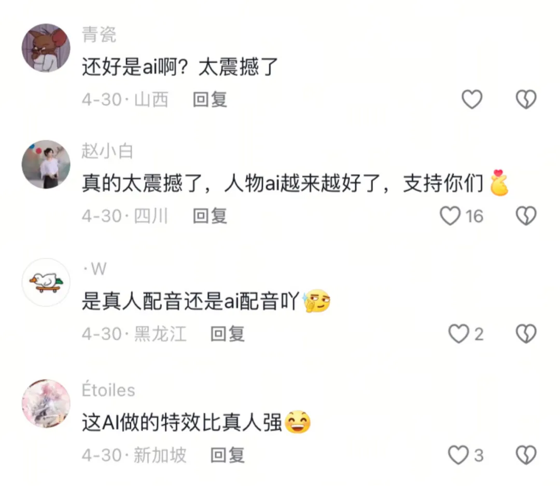Like 青瓷's comment with the heart icon
The height and width of the screenshot is (486, 560).
[472, 100]
